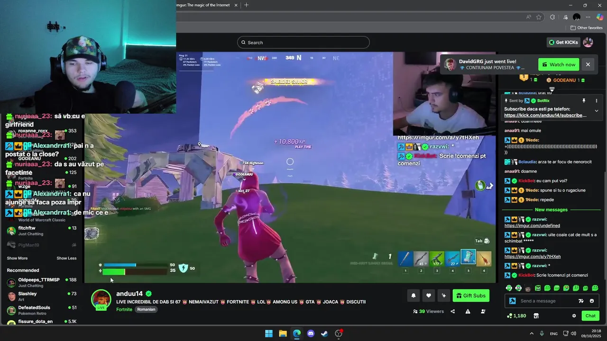This screenshot has height=341, width=607.
Task: Open a new browser tab
Action: tap(246, 5)
